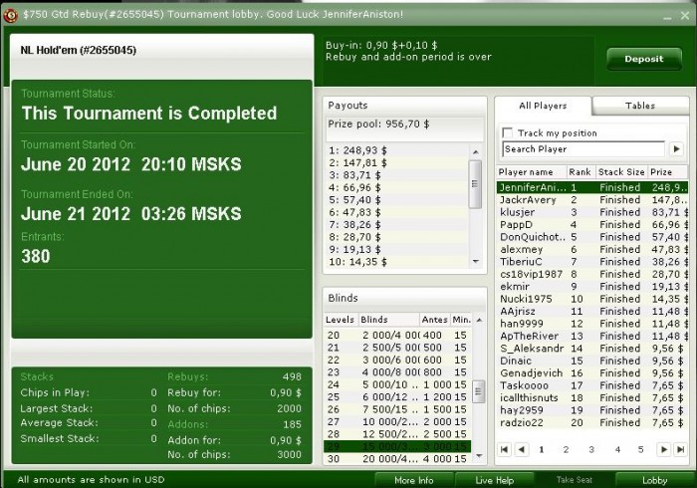Click the search player go arrow
The height and width of the screenshot is (488, 697).
pyautogui.click(x=676, y=148)
